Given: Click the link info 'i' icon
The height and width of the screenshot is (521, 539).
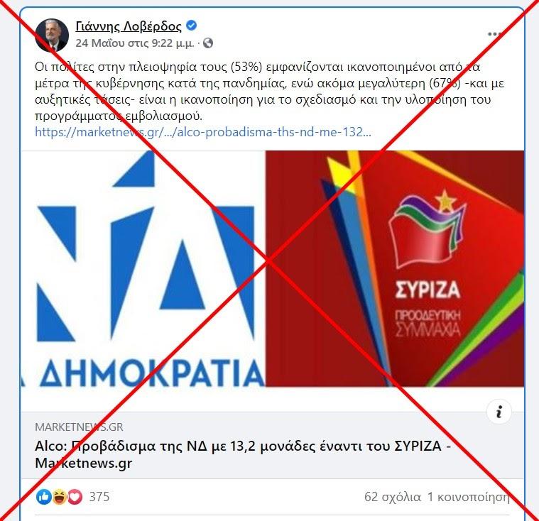Looking at the screenshot, I should 499,412.
